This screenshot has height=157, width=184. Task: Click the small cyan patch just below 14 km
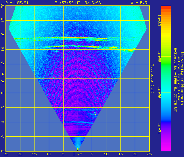[57, 51]
